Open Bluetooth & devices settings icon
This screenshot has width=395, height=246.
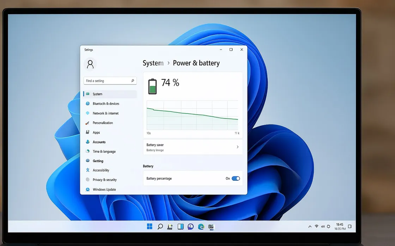coord(89,104)
